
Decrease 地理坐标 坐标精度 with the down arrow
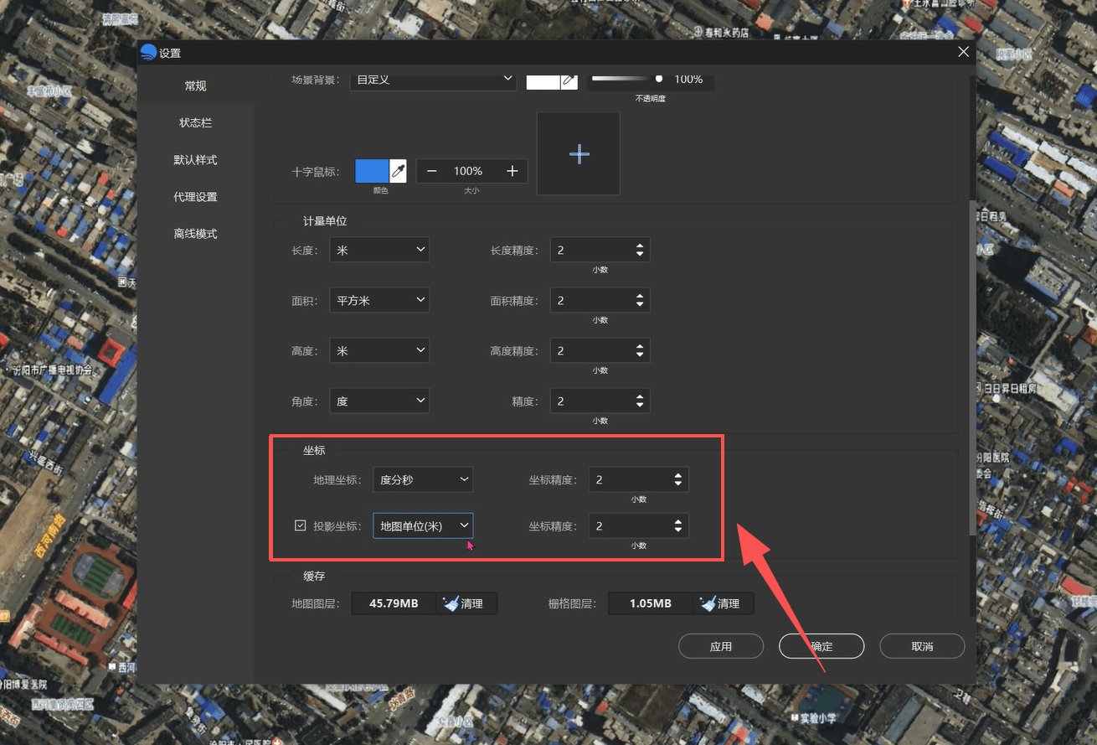pyautogui.click(x=678, y=484)
